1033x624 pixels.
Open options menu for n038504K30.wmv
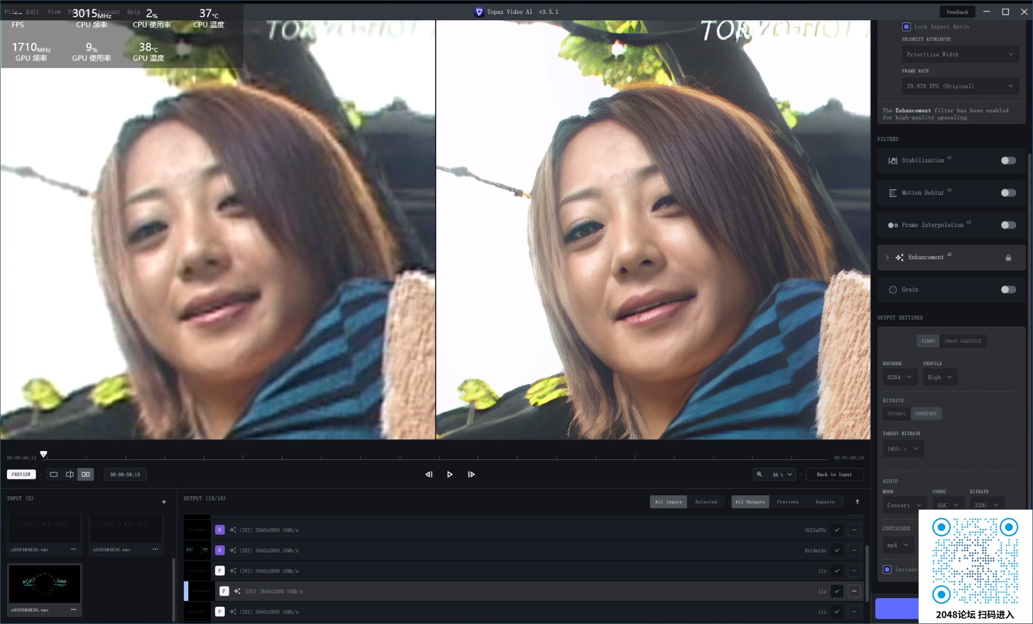click(73, 610)
